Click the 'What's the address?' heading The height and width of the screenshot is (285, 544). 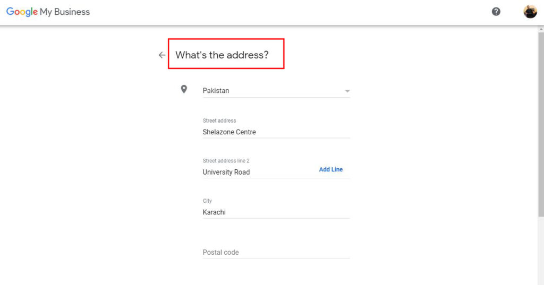tap(222, 55)
